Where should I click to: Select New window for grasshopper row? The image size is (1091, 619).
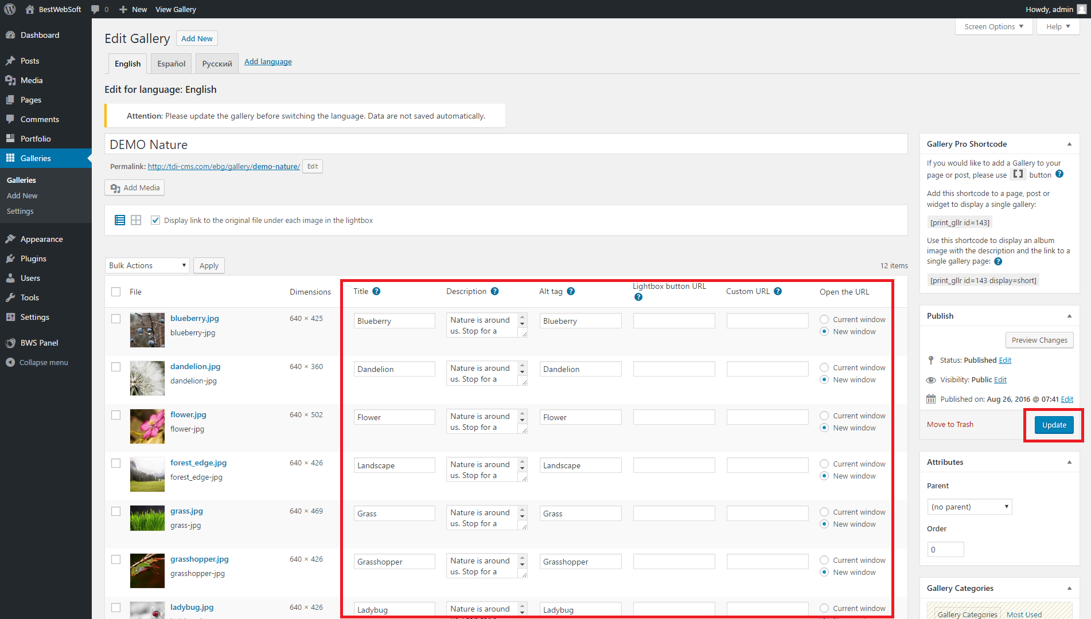pos(824,572)
